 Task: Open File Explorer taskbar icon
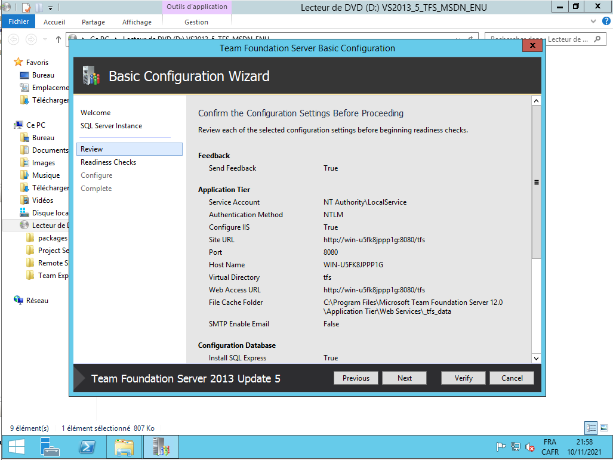(124, 447)
